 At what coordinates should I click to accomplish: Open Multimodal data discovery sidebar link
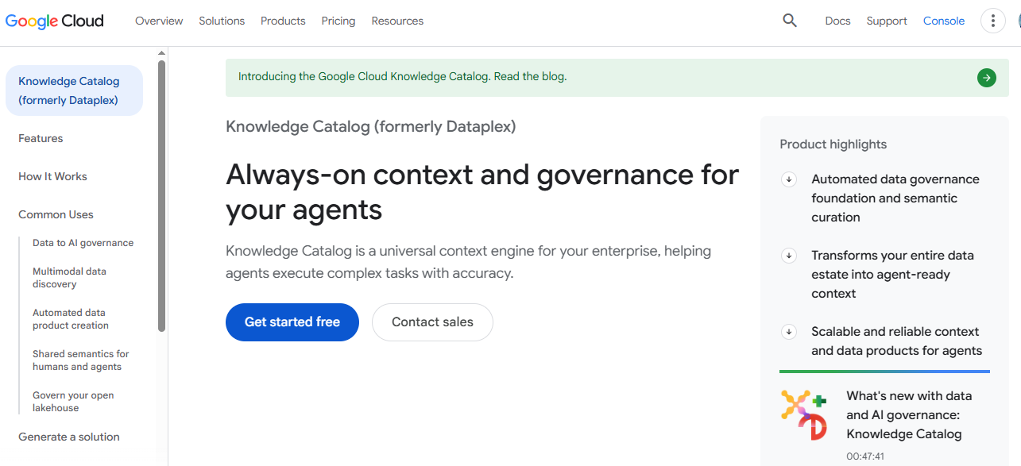[69, 278]
